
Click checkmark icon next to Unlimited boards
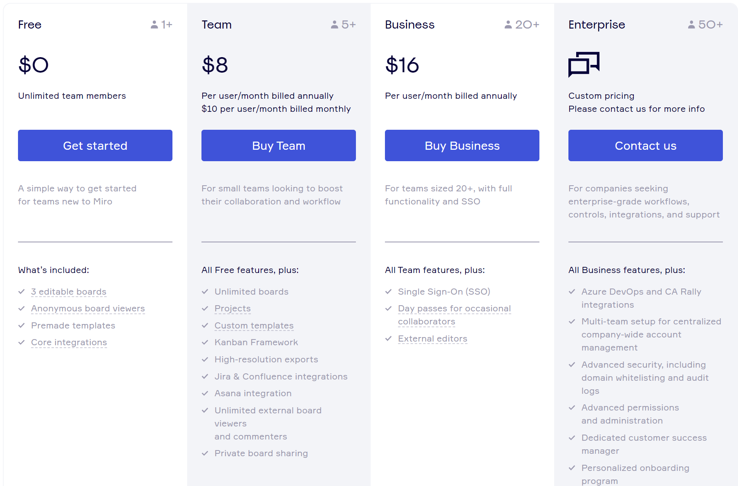(205, 292)
